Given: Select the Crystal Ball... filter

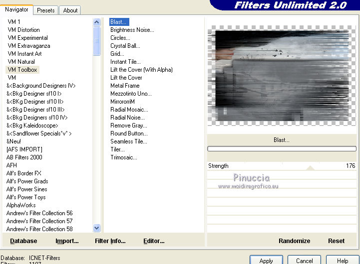Looking at the screenshot, I should point(125,46).
